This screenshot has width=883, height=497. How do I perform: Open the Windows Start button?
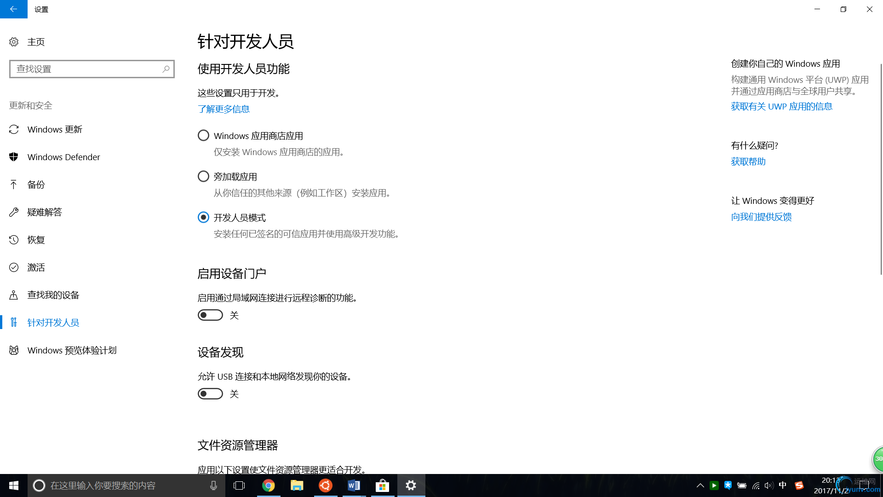(x=14, y=485)
